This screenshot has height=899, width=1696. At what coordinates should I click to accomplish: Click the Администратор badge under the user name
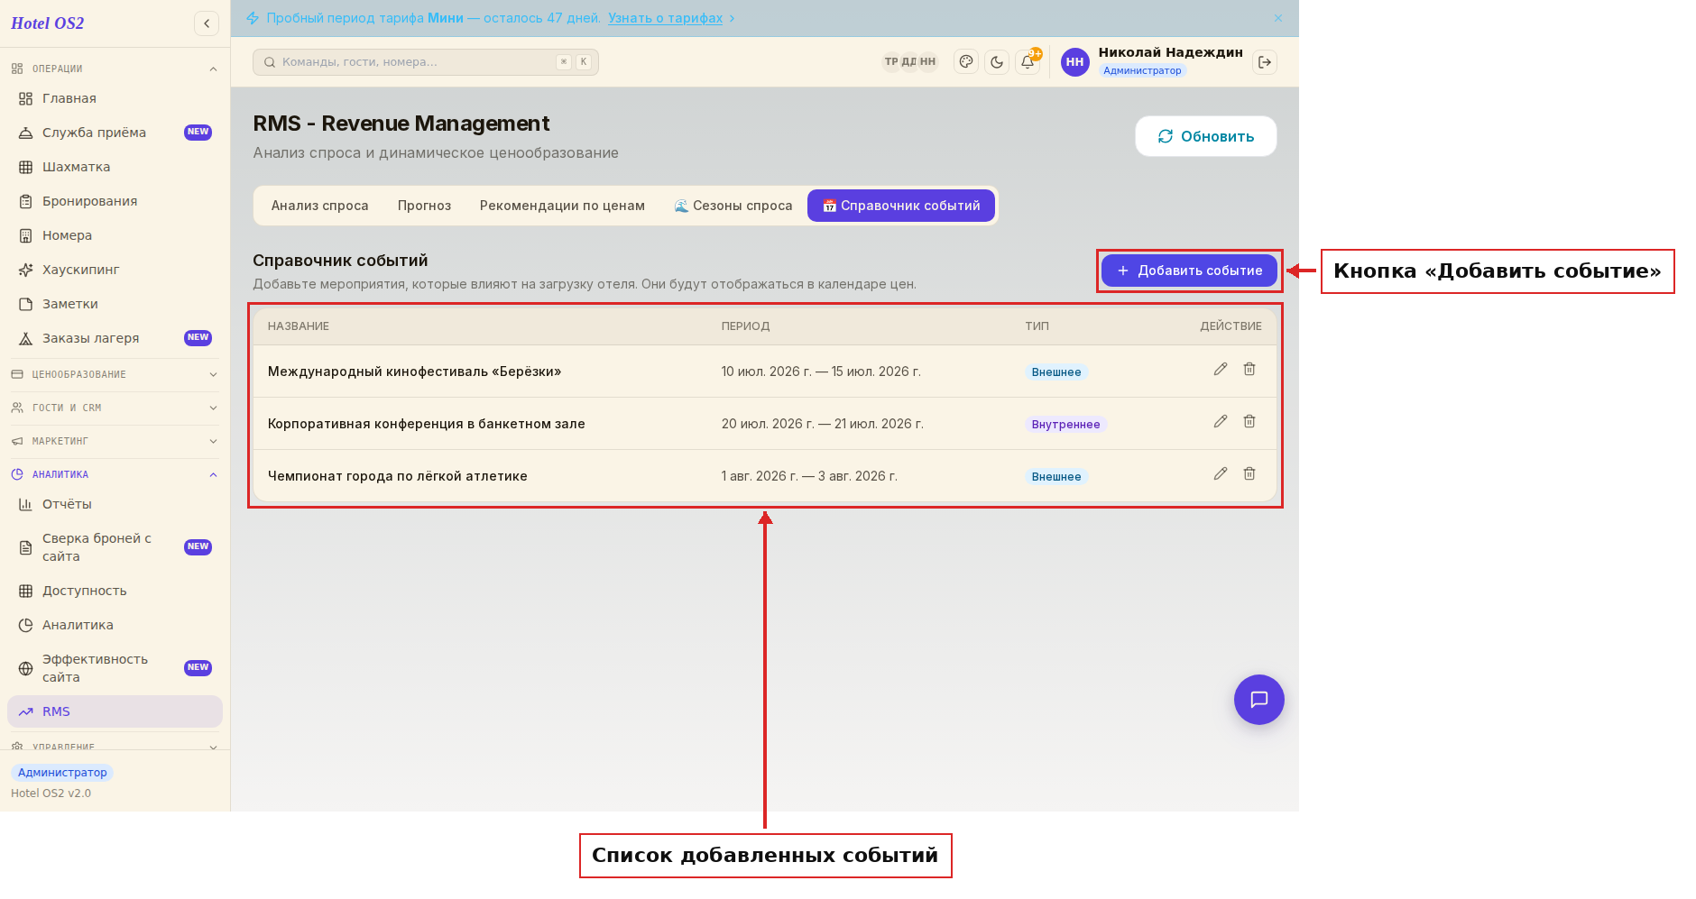tap(1142, 70)
